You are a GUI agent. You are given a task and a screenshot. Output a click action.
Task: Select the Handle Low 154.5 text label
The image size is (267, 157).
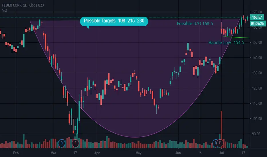tap(226, 43)
